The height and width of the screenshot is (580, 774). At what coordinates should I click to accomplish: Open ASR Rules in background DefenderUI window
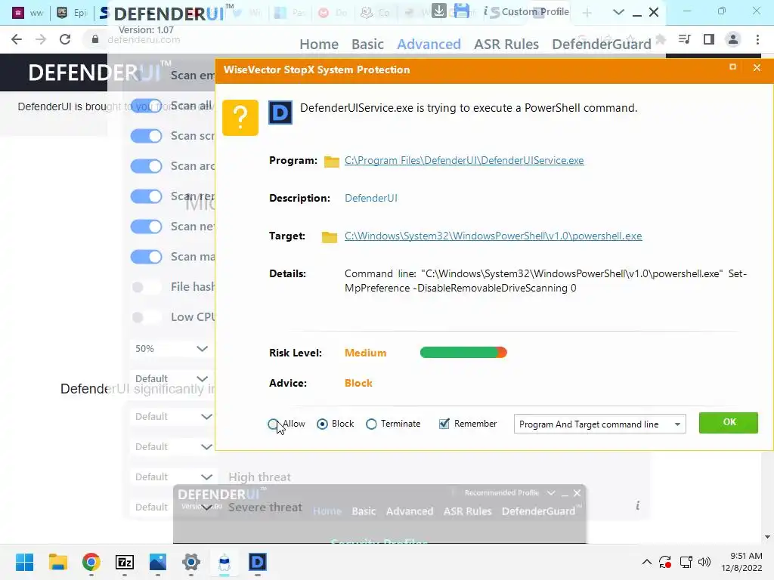click(x=467, y=511)
